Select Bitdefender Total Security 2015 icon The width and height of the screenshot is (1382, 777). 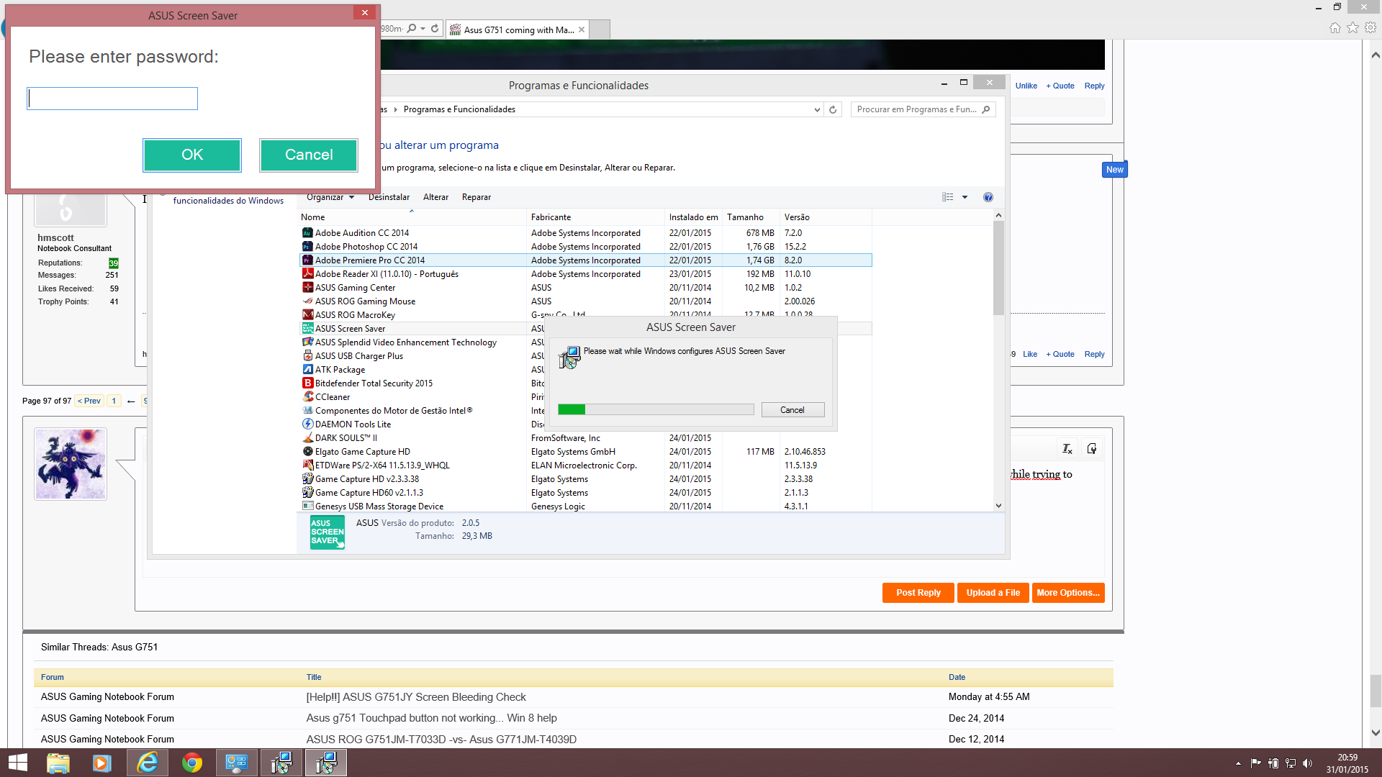click(307, 383)
